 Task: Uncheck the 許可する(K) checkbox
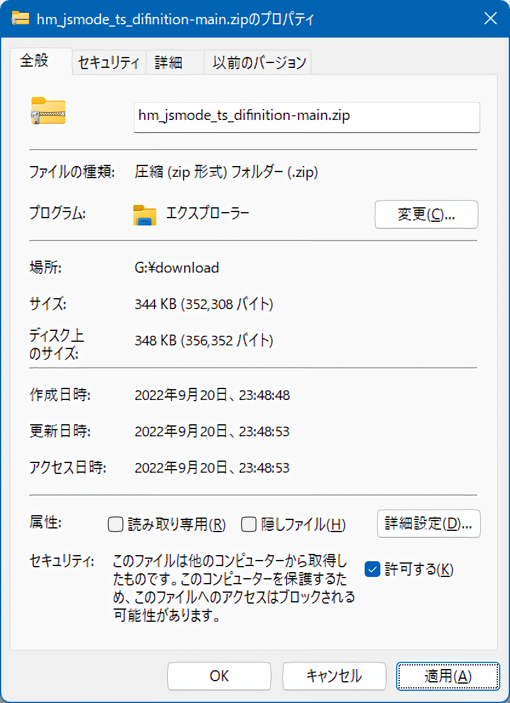(372, 569)
